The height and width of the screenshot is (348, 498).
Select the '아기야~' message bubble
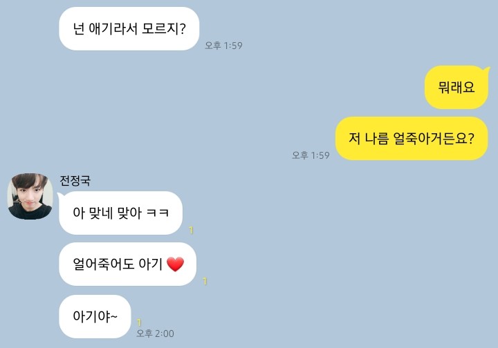point(95,316)
